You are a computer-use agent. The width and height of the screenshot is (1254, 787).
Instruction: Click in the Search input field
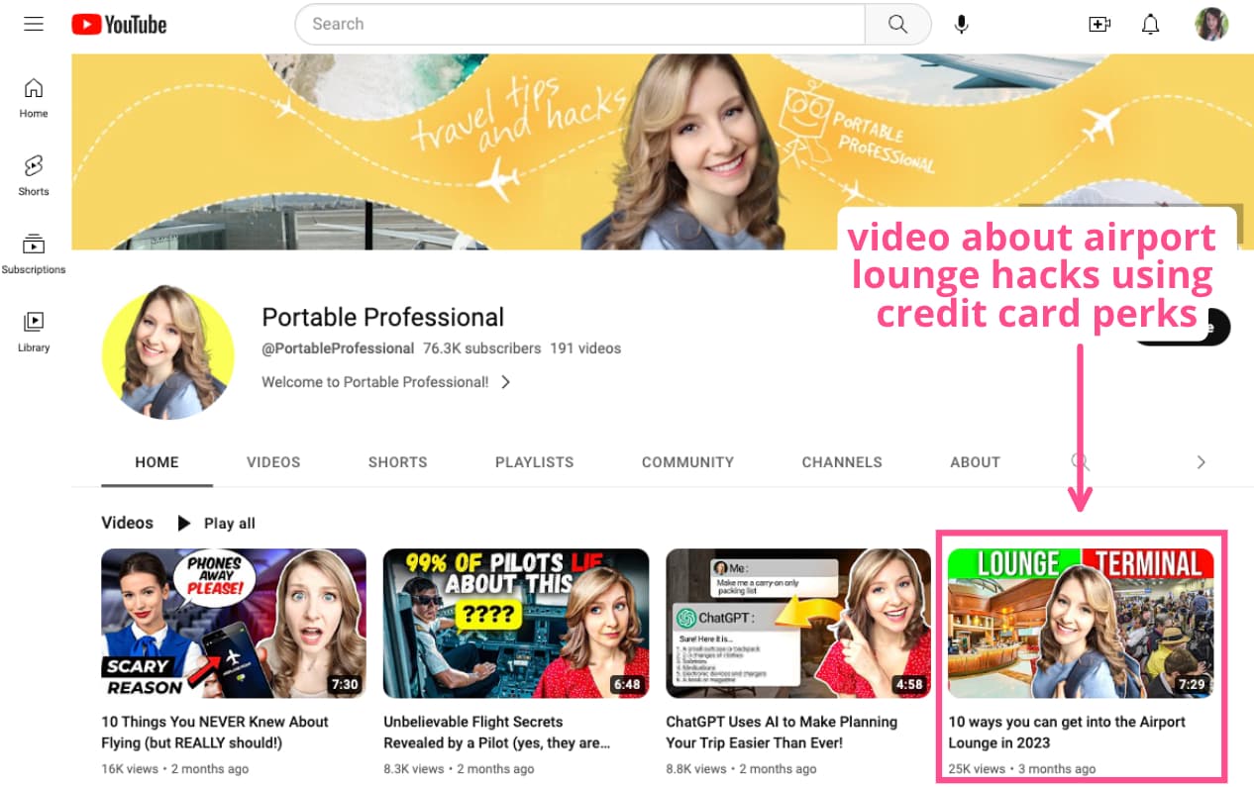tap(579, 24)
